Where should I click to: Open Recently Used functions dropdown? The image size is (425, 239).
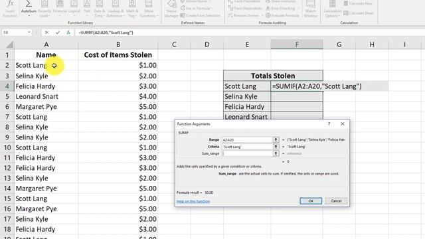point(44,9)
